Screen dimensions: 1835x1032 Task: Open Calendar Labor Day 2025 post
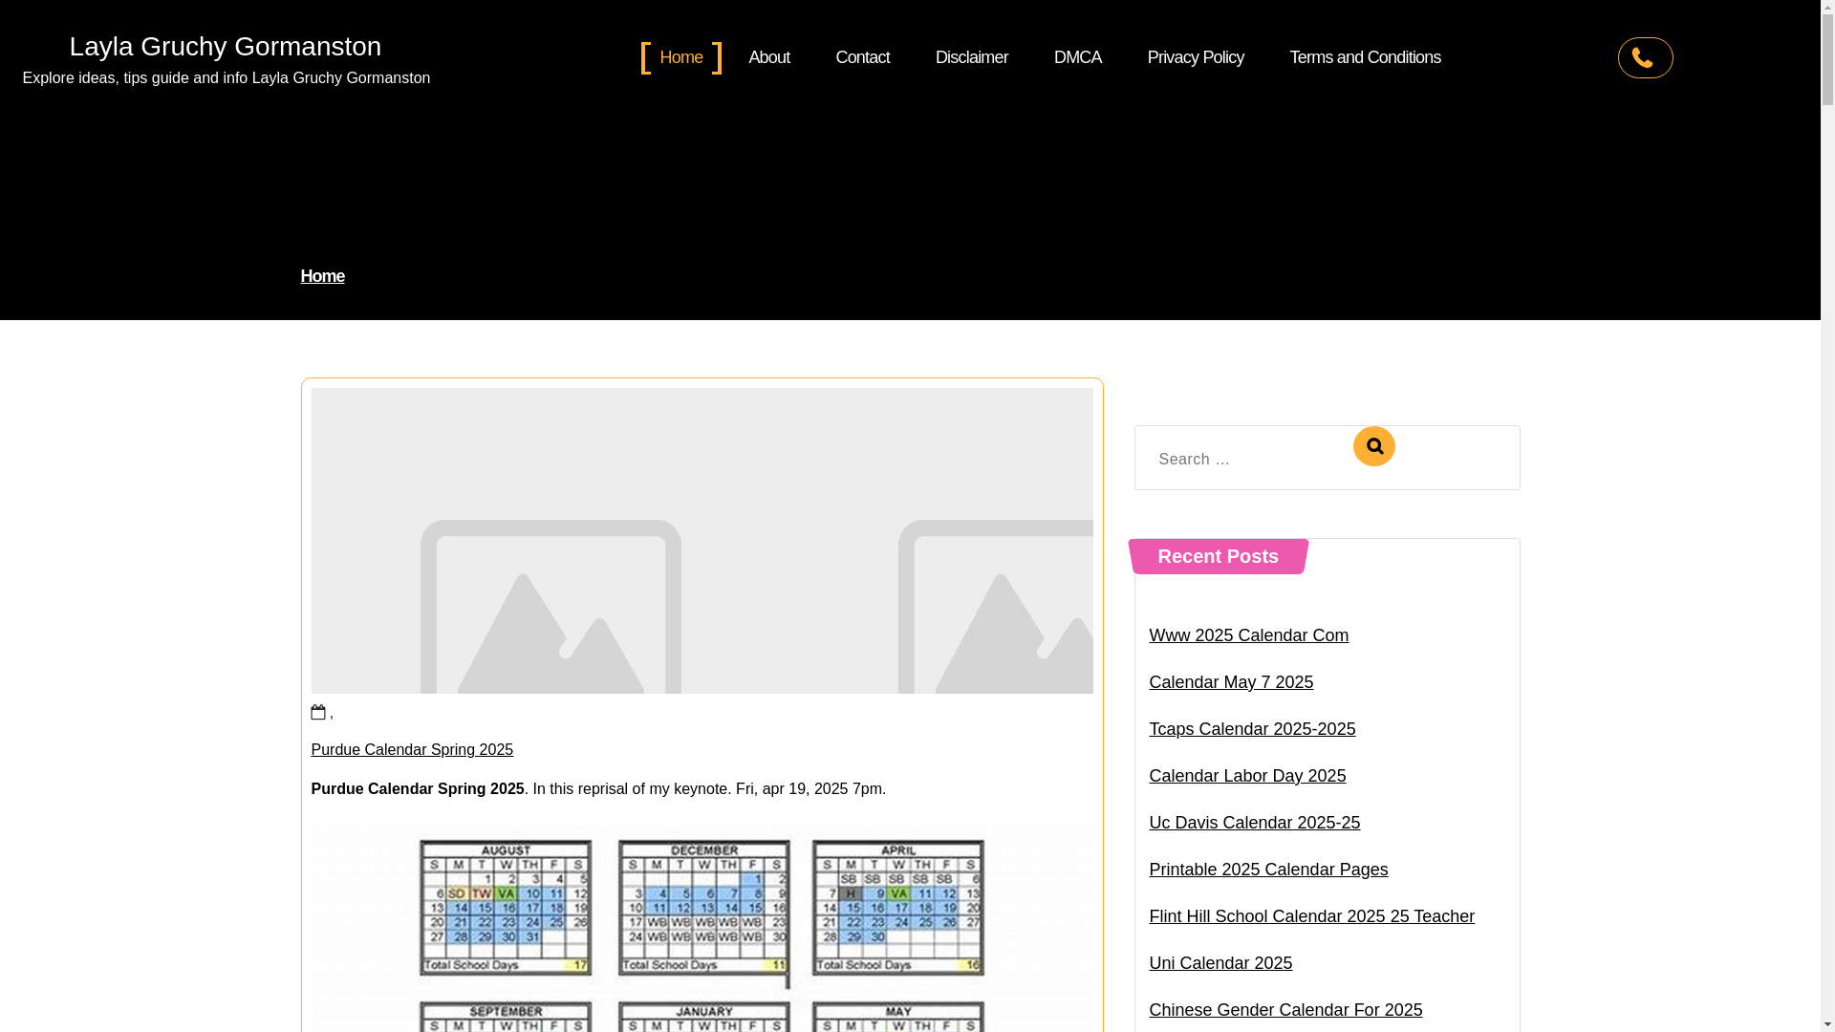[1247, 776]
